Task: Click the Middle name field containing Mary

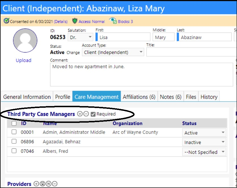Action: coord(164,37)
